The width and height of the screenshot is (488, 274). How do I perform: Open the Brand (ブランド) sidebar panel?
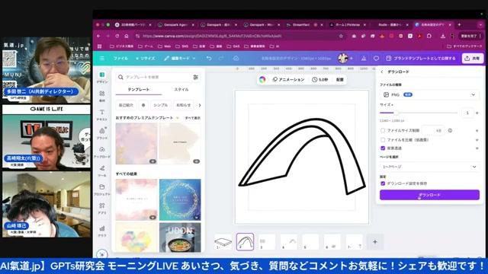102,133
